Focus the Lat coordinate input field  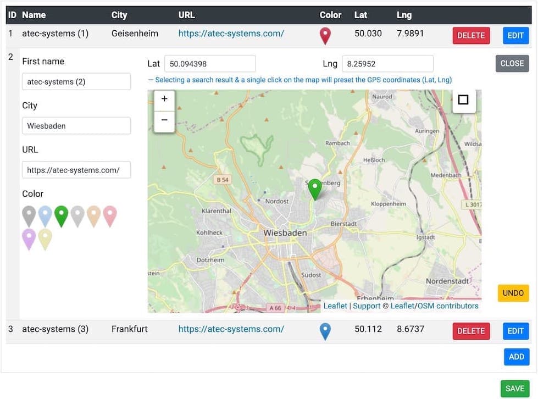210,64
